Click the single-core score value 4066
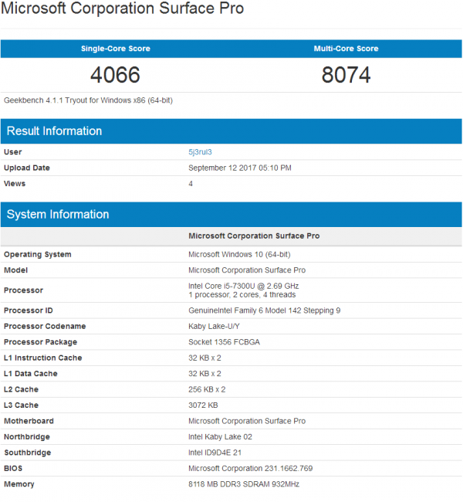Image resolution: width=463 pixels, height=502 pixels. point(115,75)
